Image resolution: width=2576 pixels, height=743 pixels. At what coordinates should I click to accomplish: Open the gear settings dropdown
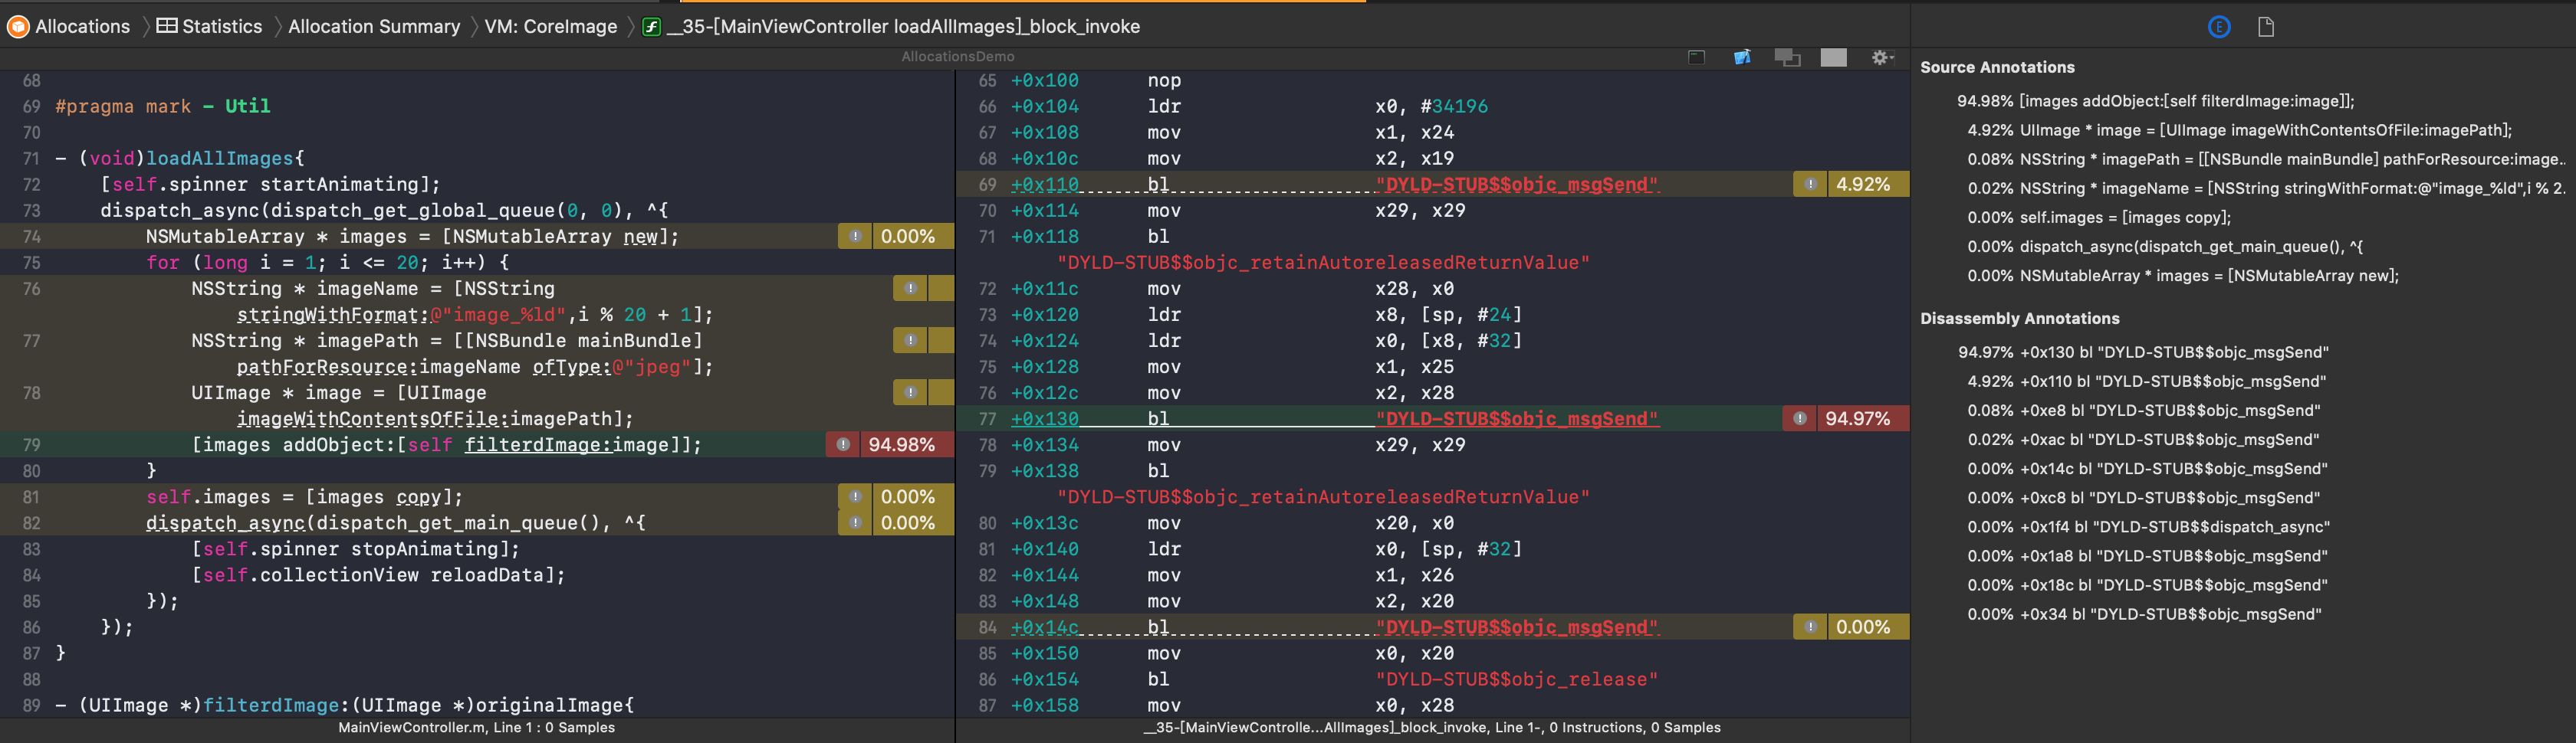point(1882,58)
